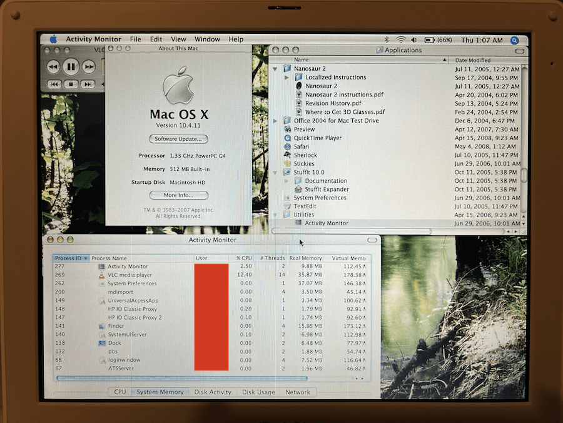The image size is (563, 423).
Task: Switch to the System Memory tab
Action: [160, 392]
